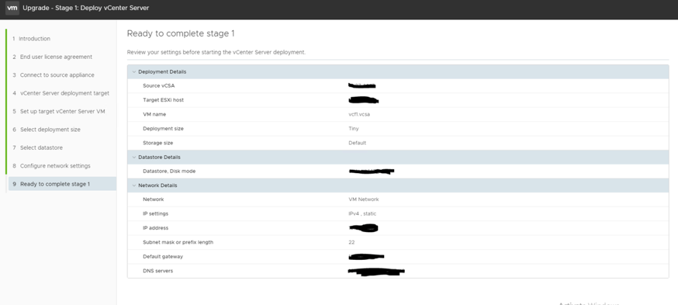
Task: Click the VM Network value
Action: (x=364, y=199)
